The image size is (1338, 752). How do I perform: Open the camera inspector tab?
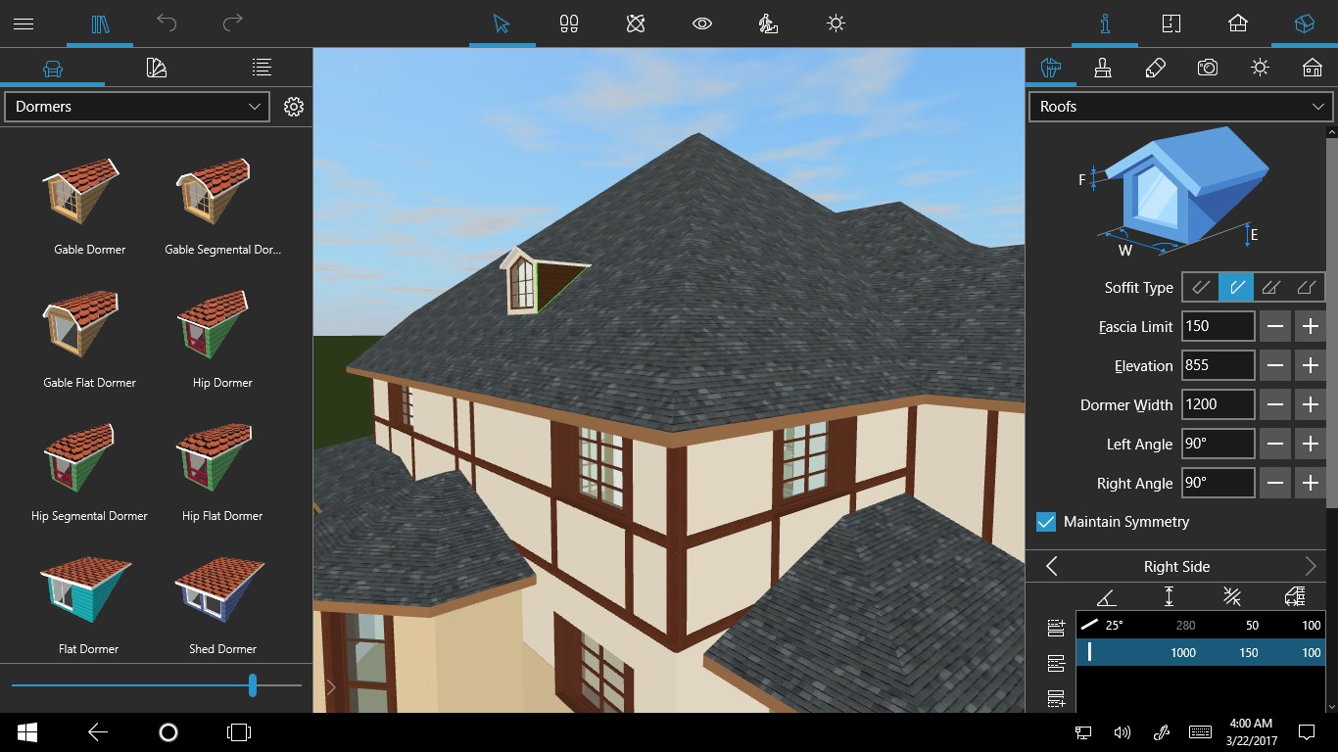[1207, 68]
